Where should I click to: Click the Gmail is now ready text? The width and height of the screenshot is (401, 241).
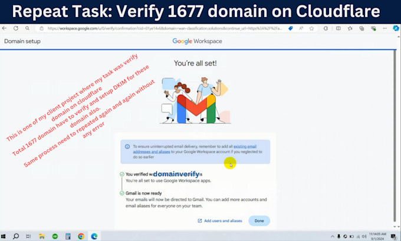click(x=144, y=193)
